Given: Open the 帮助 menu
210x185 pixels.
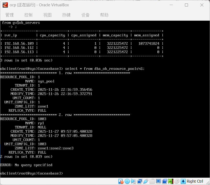Looking at the screenshot, I should pyautogui.click(x=104, y=15).
